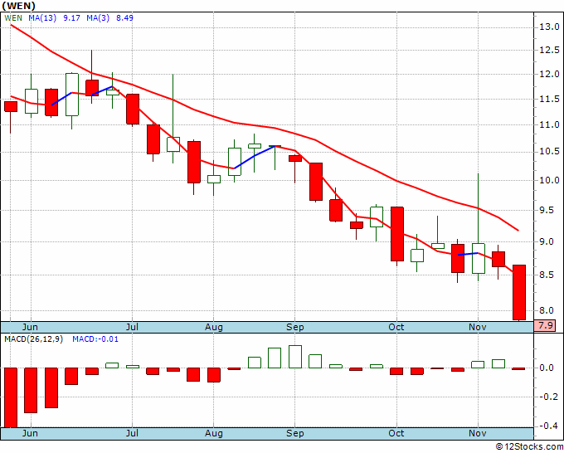564x453 pixels.
Task: Click the 12.5 price axis label
Action: (549, 51)
